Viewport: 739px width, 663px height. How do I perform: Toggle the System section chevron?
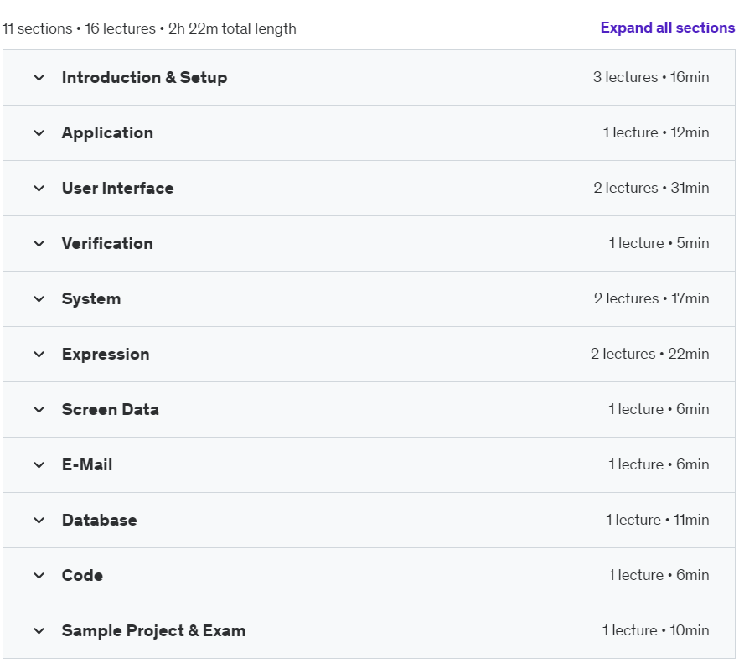[39, 298]
